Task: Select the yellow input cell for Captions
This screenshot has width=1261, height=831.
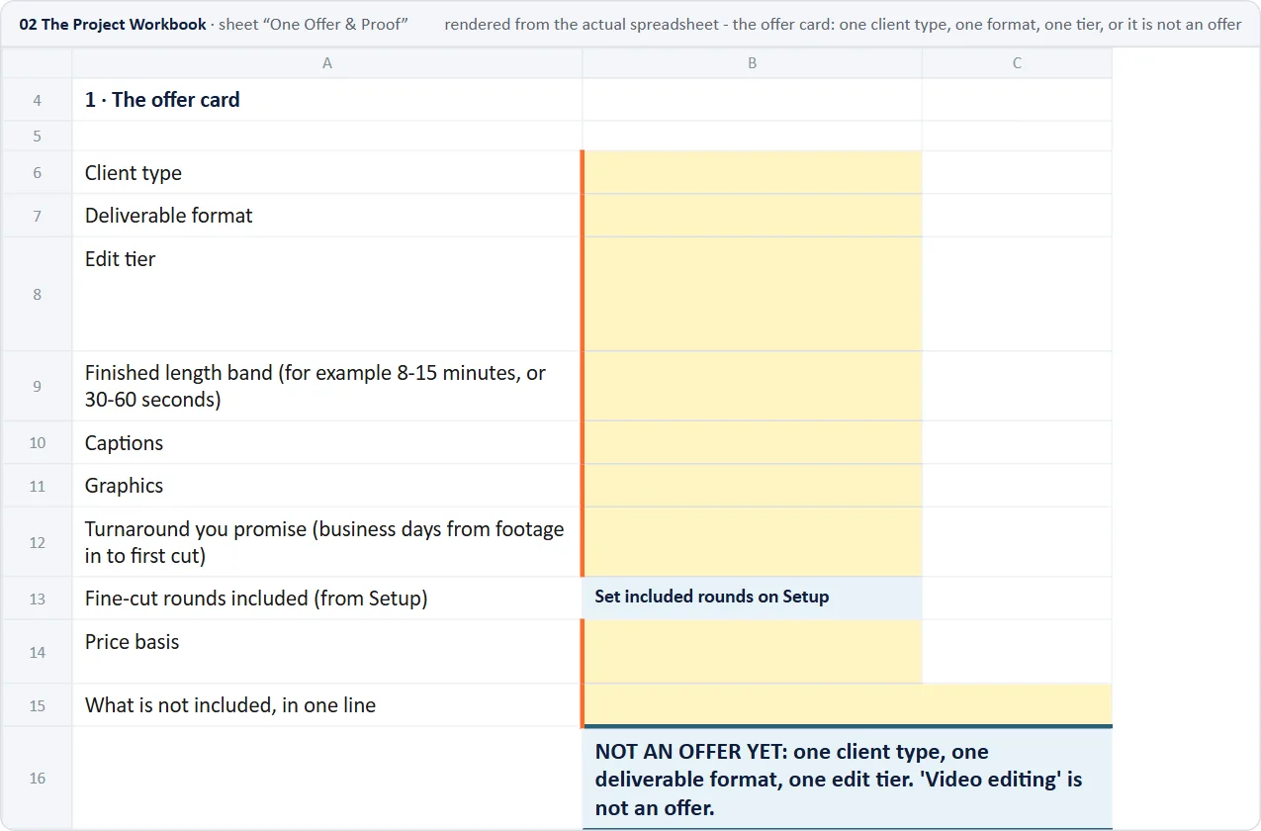Action: tap(753, 443)
